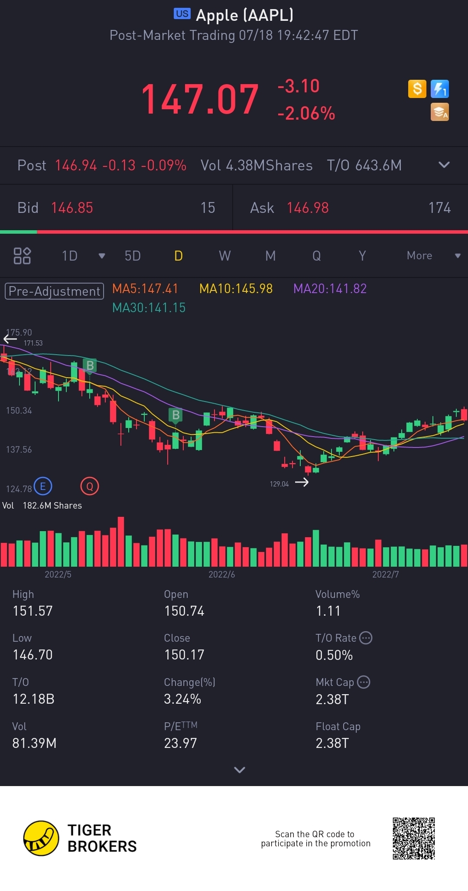Screen dimensions: 468x891
Task: Expand more stock statistics chevron
Action: point(240,770)
